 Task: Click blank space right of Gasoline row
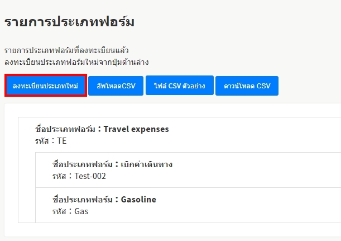pyautogui.click(x=251, y=205)
